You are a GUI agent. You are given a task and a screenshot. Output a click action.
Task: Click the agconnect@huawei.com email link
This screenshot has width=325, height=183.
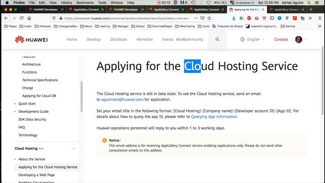tap(122, 100)
